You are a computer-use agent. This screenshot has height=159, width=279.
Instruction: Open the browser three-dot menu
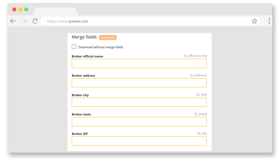click(x=269, y=21)
